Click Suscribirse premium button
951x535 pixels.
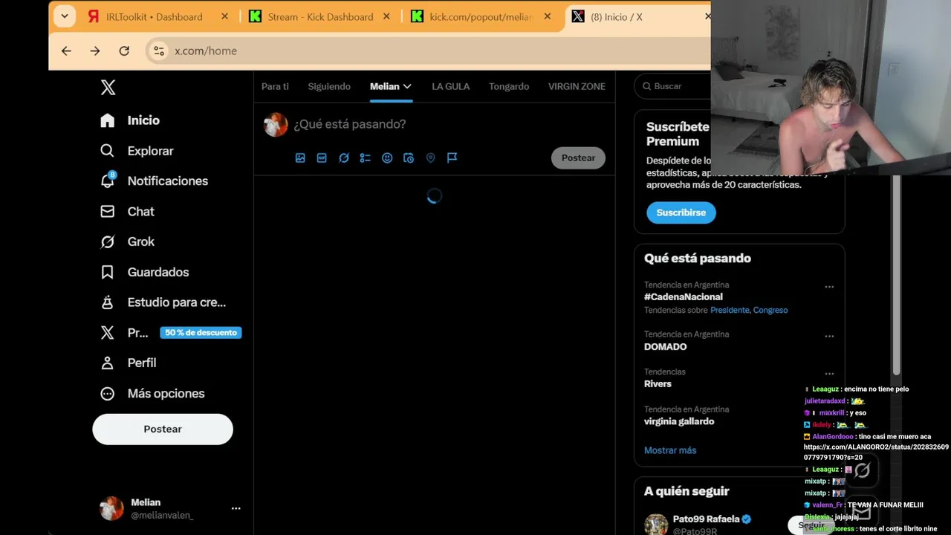pyautogui.click(x=681, y=213)
